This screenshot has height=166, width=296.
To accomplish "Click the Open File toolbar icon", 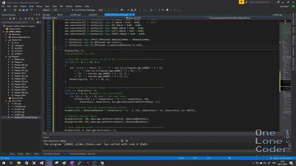I will point(20,10).
